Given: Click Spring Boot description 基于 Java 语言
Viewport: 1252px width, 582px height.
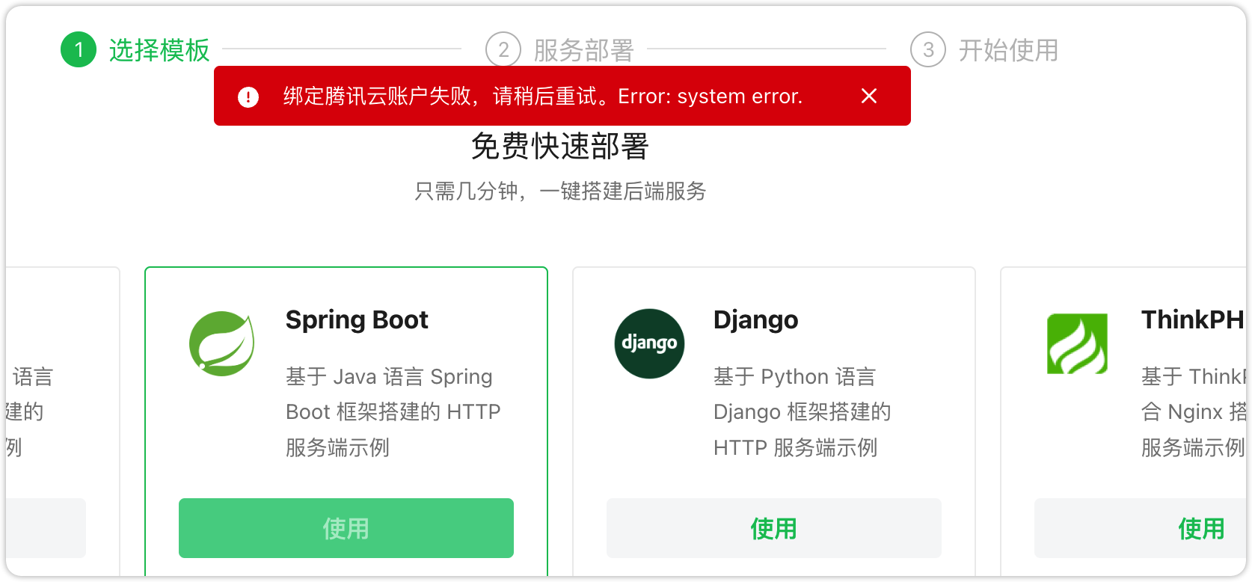Looking at the screenshot, I should tap(393, 412).
